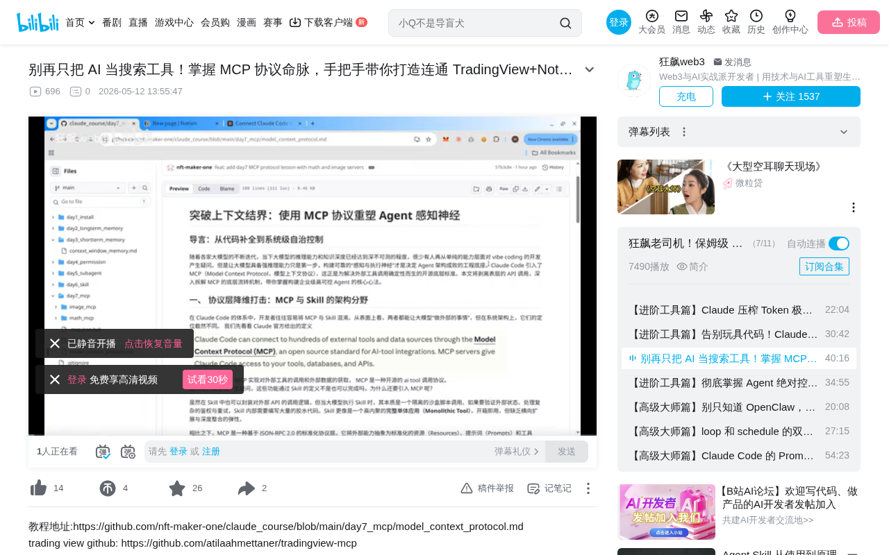889x555 pixels.
Task: Open playlist item 彻底掌握 Agent 绝对控…
Action: (739, 382)
